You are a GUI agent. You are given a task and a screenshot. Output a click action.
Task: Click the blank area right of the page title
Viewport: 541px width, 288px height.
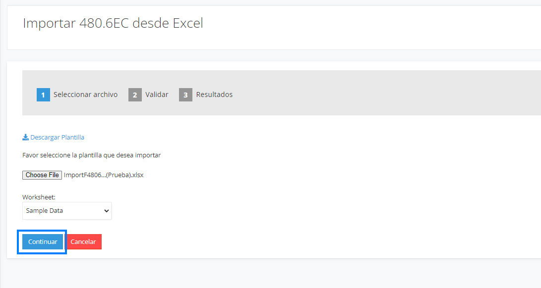point(362,24)
